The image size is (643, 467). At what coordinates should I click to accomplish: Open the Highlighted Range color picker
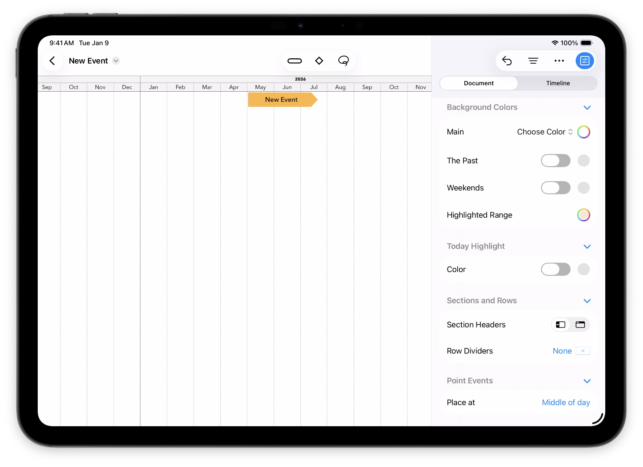(x=583, y=215)
